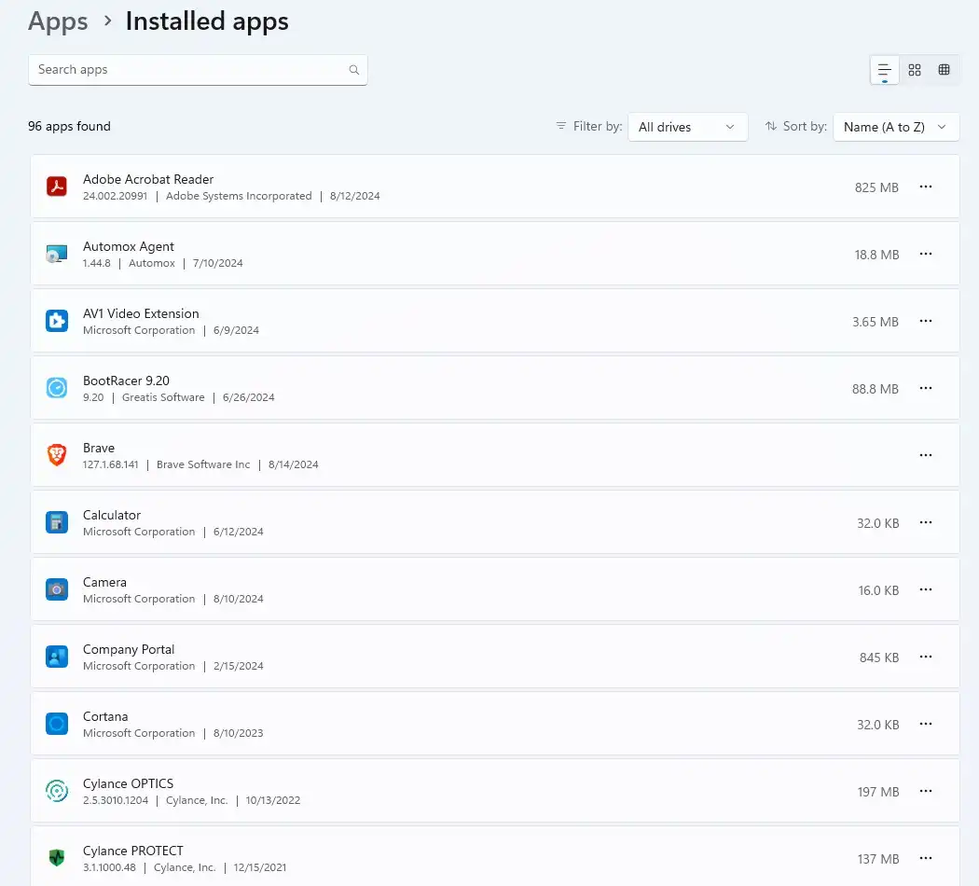
Task: Switch to list view layout
Action: pyautogui.click(x=885, y=70)
